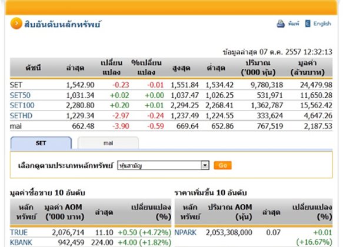Open the securities type dropdown
This screenshot has width=343, height=247.
(x=163, y=165)
